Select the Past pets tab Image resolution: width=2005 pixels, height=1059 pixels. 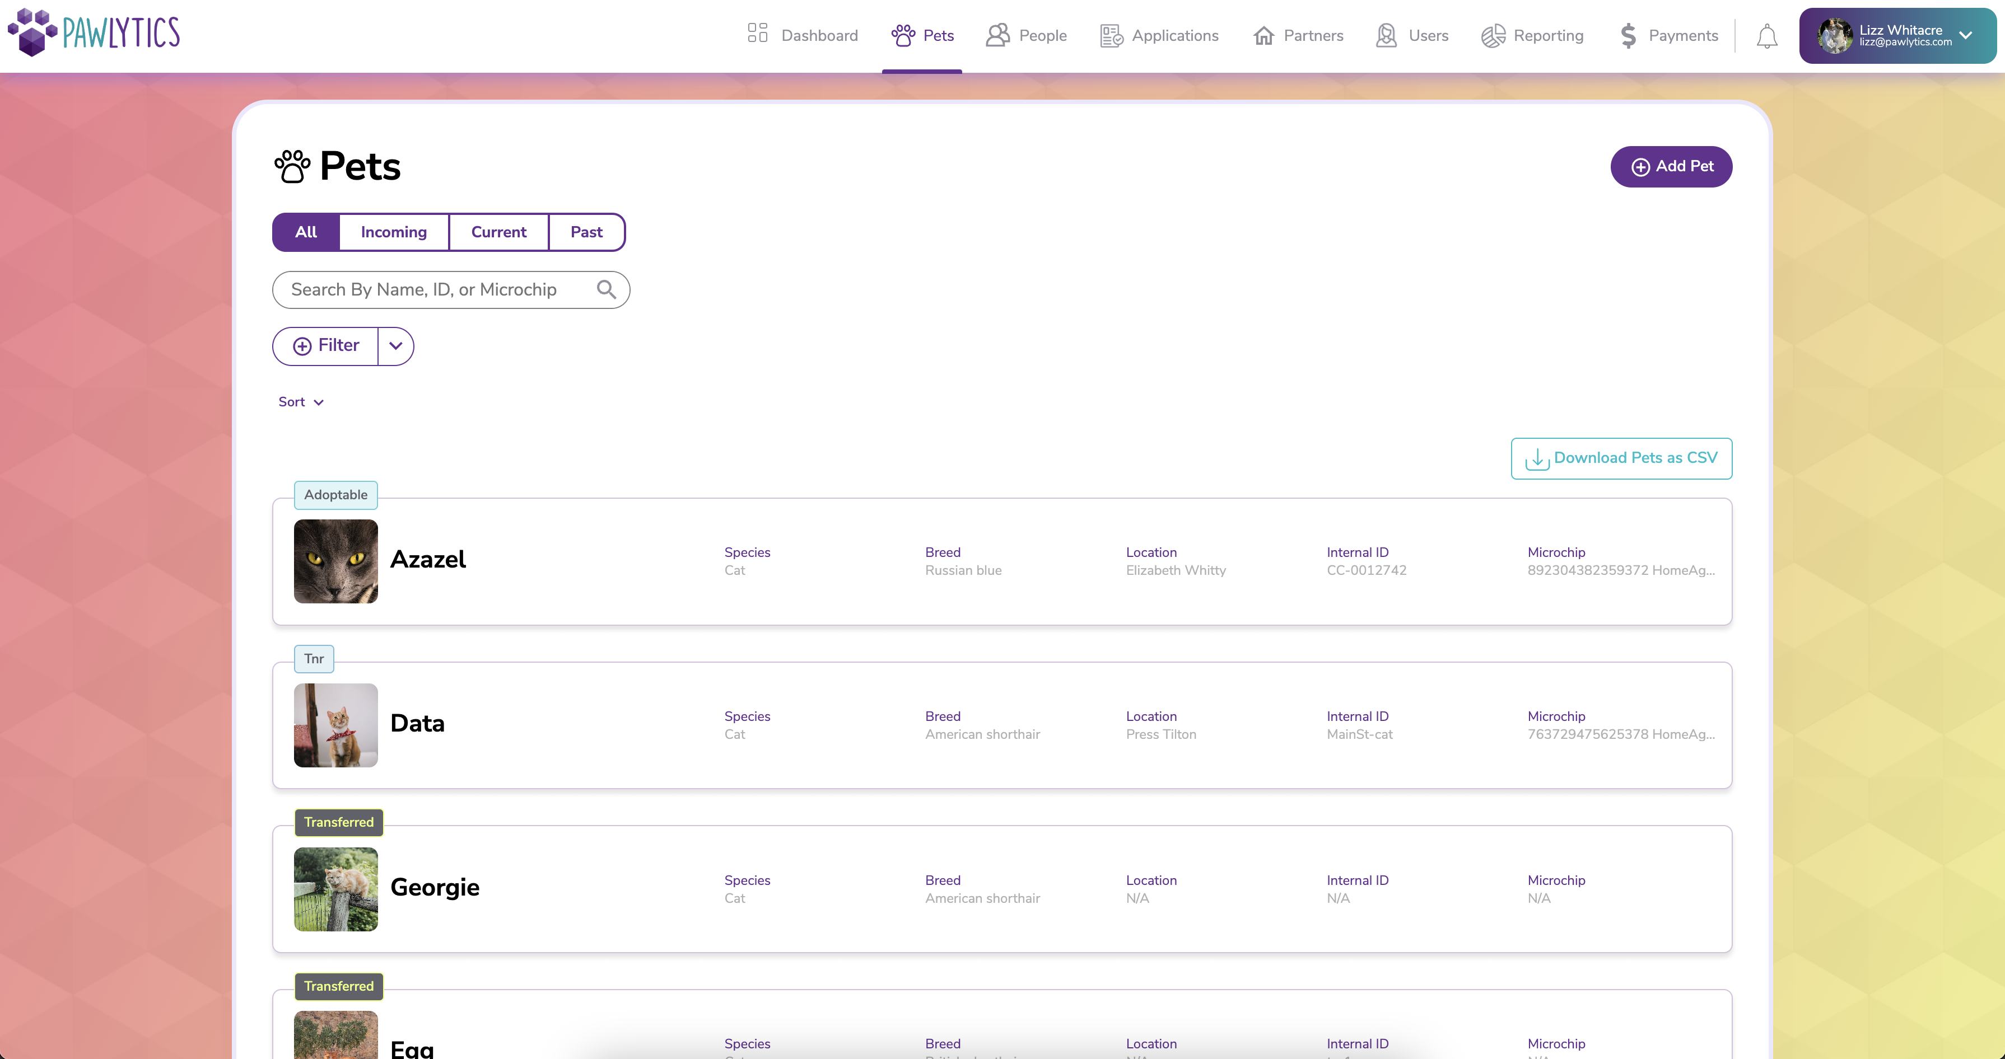click(x=585, y=232)
